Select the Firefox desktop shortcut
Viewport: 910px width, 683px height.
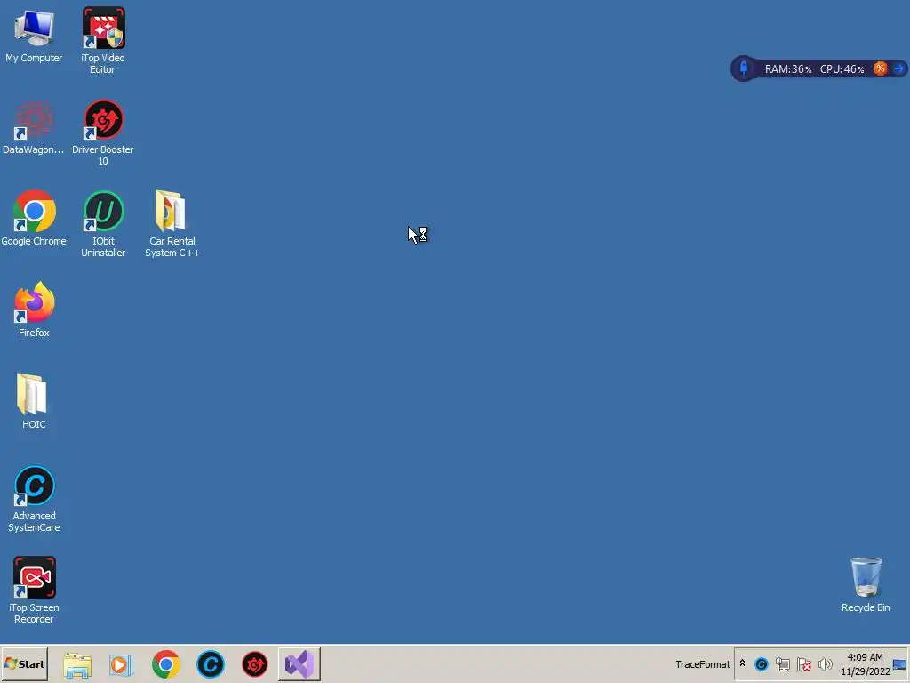35,310
